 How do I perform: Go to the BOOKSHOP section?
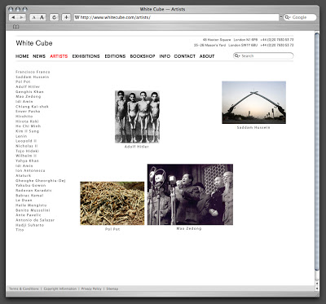143,56
